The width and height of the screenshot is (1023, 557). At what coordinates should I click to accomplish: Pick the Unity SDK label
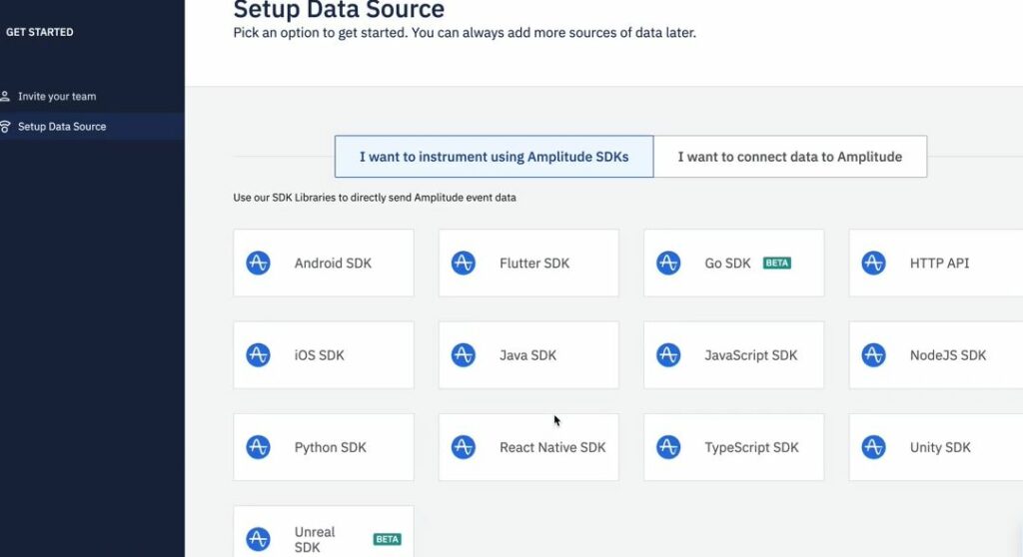click(x=940, y=447)
